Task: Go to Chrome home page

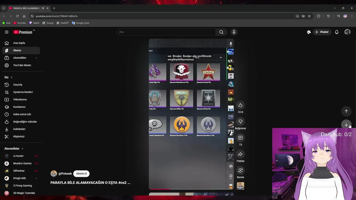Action: point(24,16)
